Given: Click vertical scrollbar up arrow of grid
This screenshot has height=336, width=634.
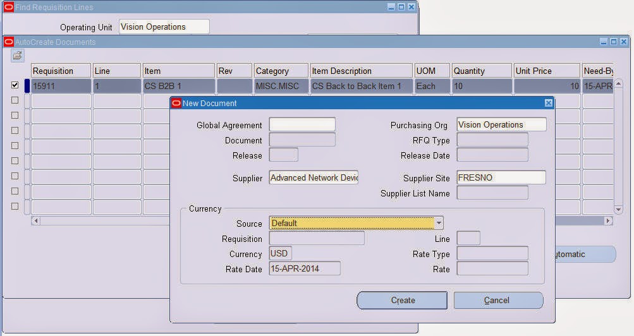Looking at the screenshot, I should pyautogui.click(x=618, y=85).
